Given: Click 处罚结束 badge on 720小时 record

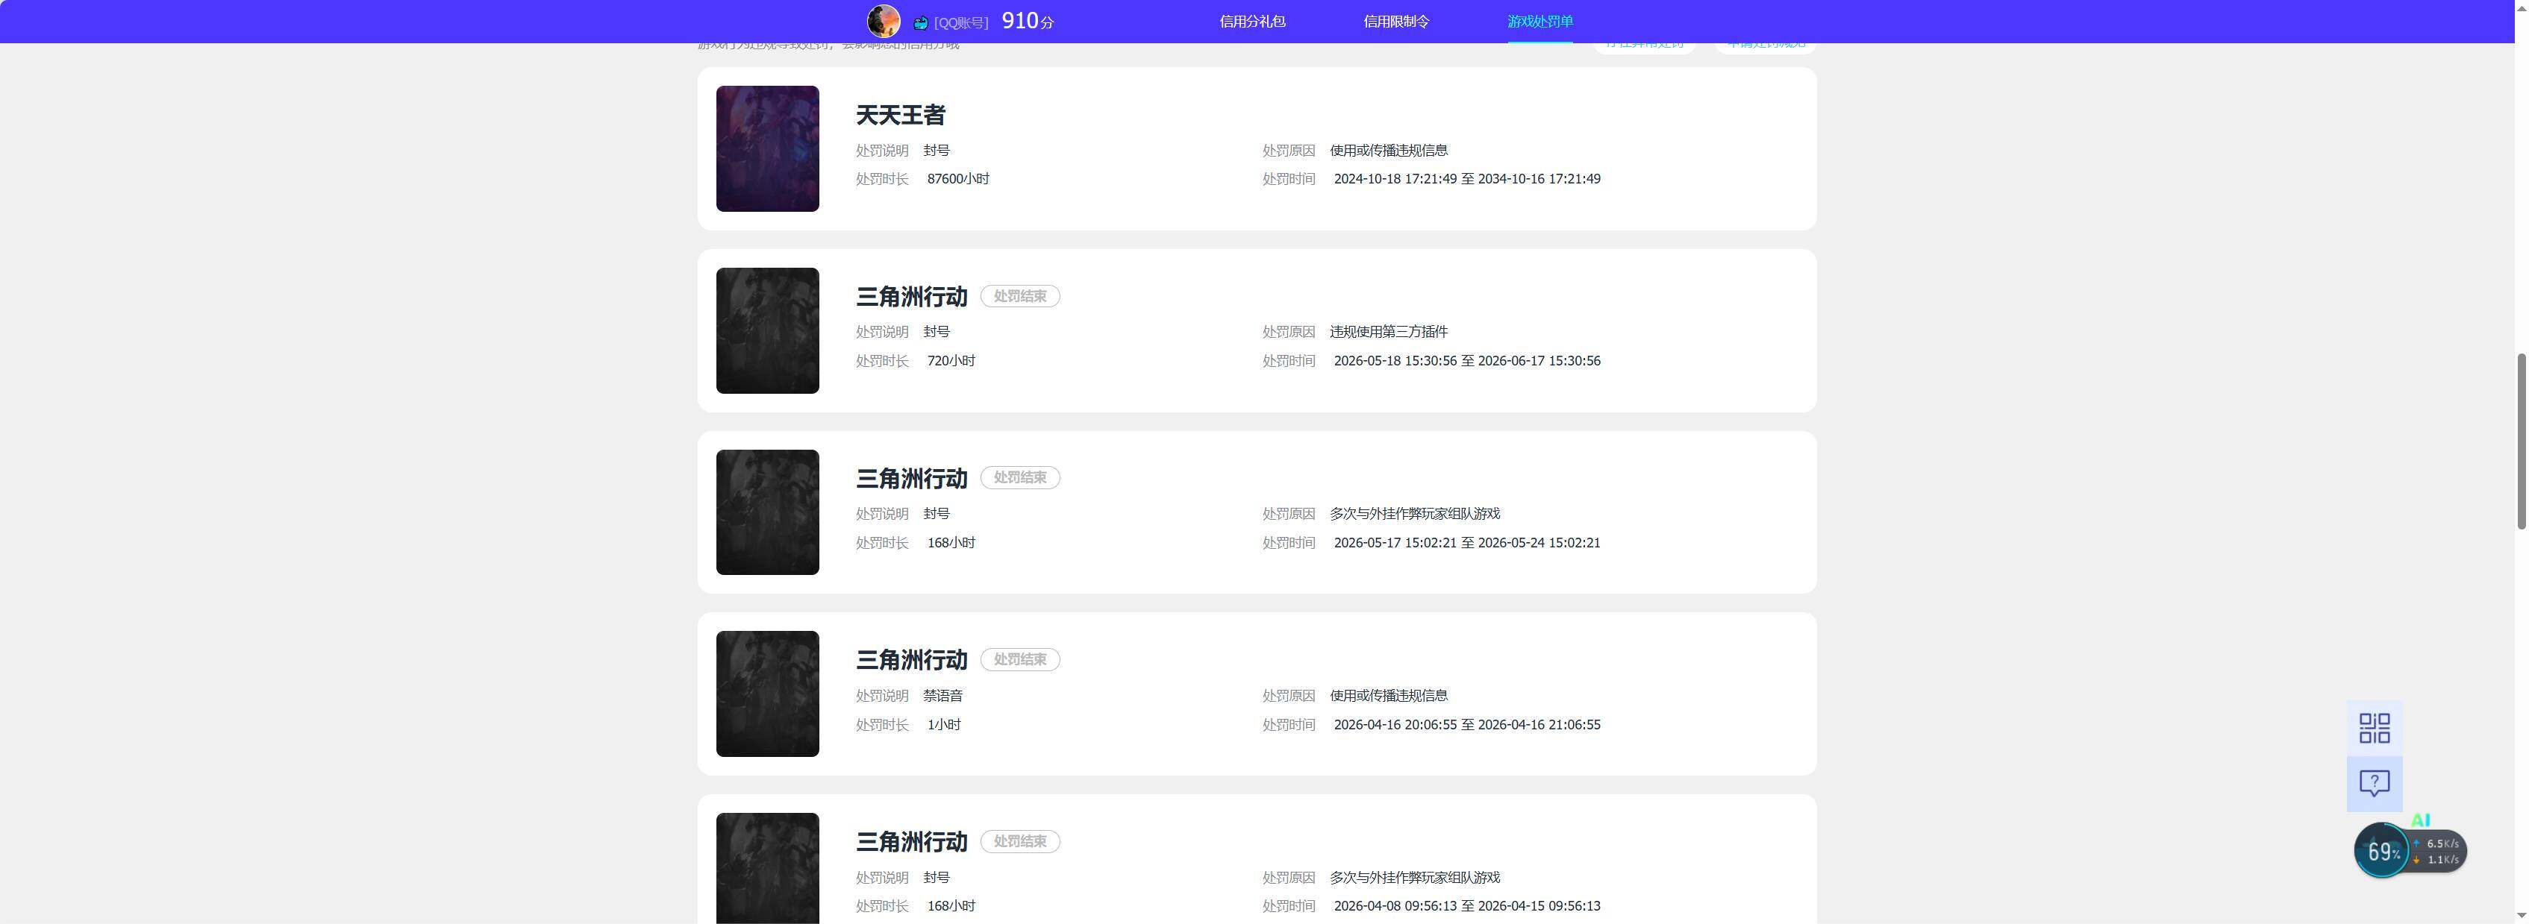Looking at the screenshot, I should [x=1020, y=296].
